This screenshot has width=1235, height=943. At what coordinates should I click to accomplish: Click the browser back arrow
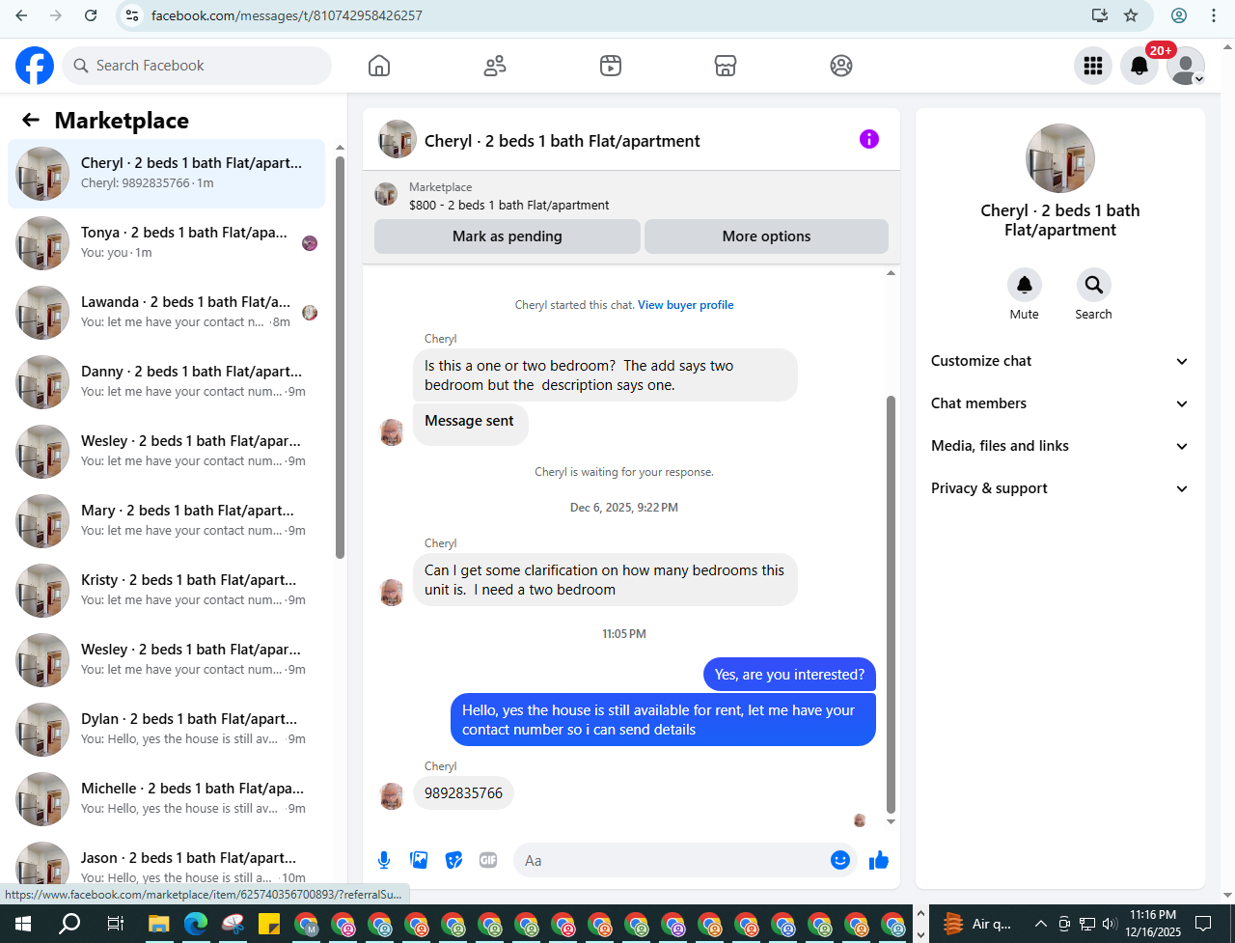(21, 15)
